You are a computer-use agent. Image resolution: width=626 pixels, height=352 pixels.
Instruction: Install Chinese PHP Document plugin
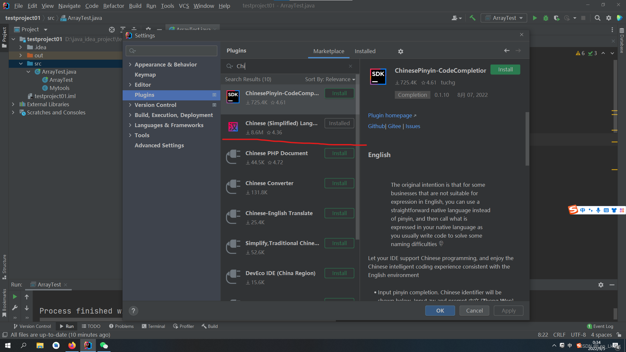[x=339, y=153]
